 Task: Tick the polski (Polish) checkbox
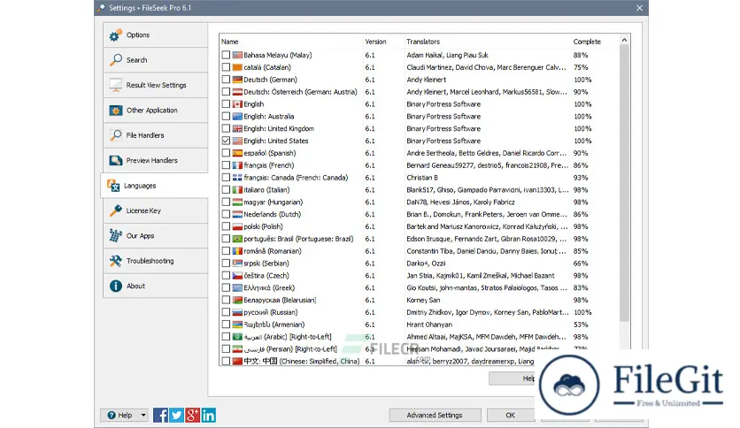click(226, 226)
